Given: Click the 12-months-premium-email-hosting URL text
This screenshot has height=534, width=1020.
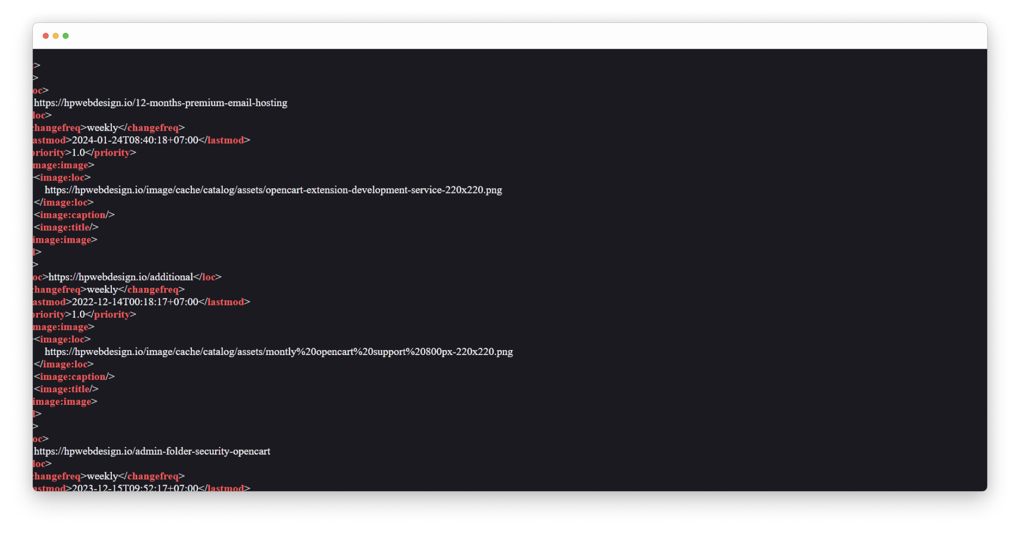Looking at the screenshot, I should pyautogui.click(x=161, y=103).
